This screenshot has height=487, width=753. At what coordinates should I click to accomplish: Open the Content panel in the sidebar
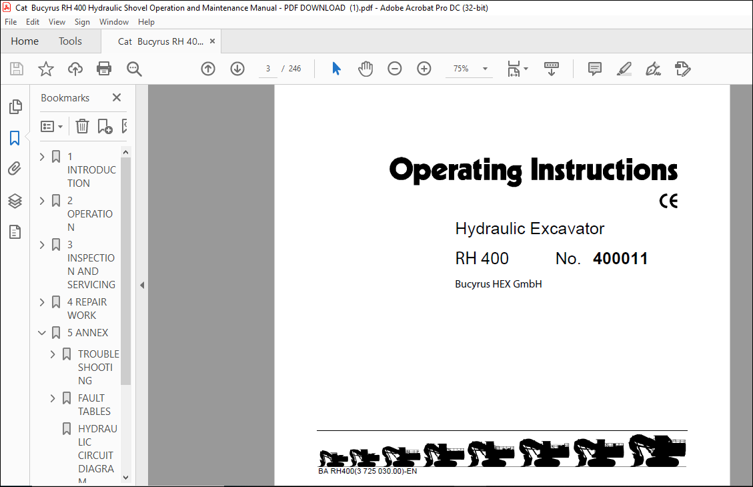click(x=15, y=232)
